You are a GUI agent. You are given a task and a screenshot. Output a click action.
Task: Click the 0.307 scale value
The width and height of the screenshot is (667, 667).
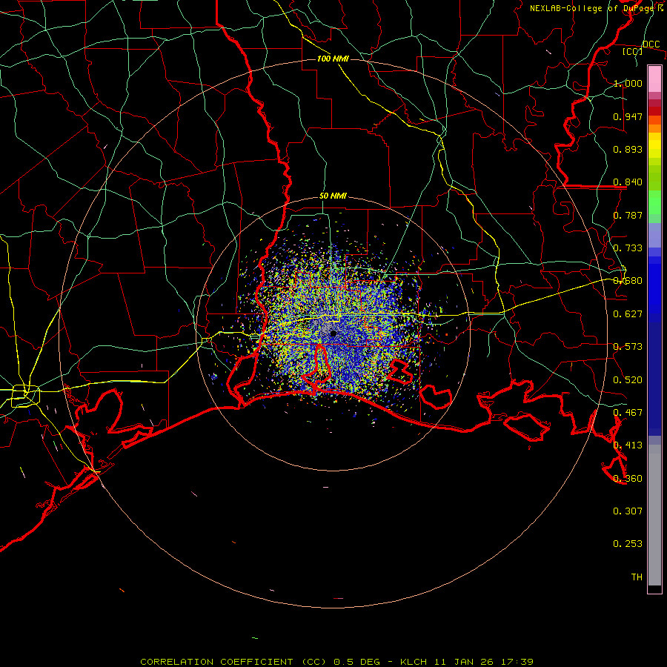pyautogui.click(x=628, y=511)
